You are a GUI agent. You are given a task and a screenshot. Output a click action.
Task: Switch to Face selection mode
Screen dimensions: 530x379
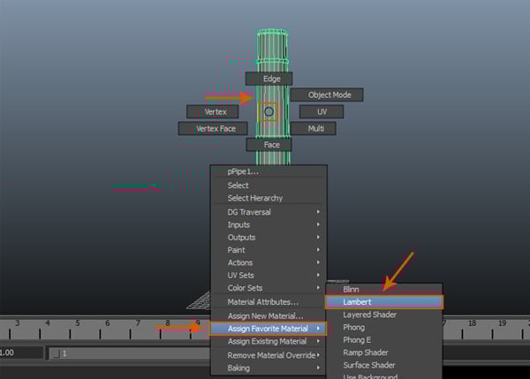tap(270, 144)
